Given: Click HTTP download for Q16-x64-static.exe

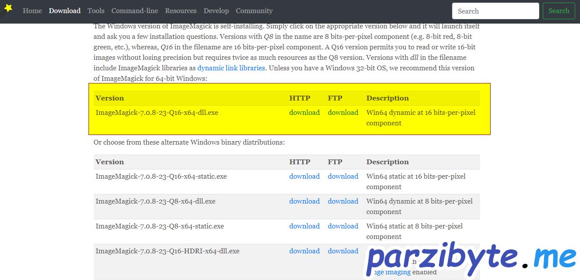Looking at the screenshot, I should 304,176.
